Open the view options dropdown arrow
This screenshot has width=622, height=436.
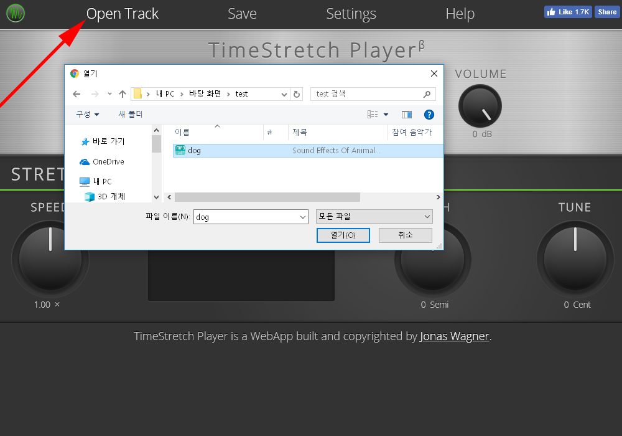[386, 115]
